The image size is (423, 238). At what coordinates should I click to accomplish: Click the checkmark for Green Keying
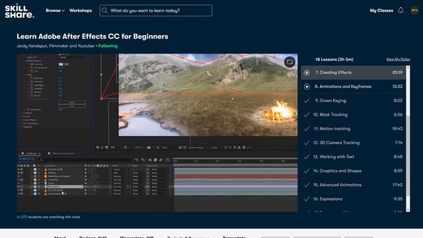307,100
